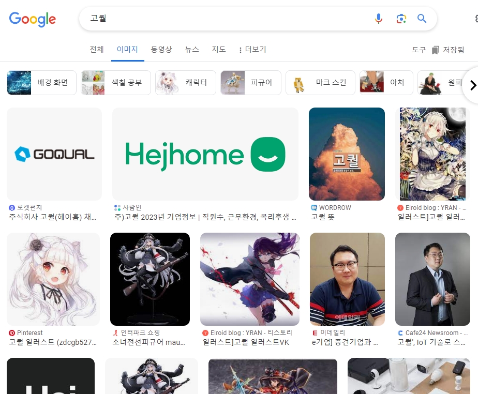Click the 인터파크 쇼핑 source name
478x394 pixels.
tap(140, 333)
